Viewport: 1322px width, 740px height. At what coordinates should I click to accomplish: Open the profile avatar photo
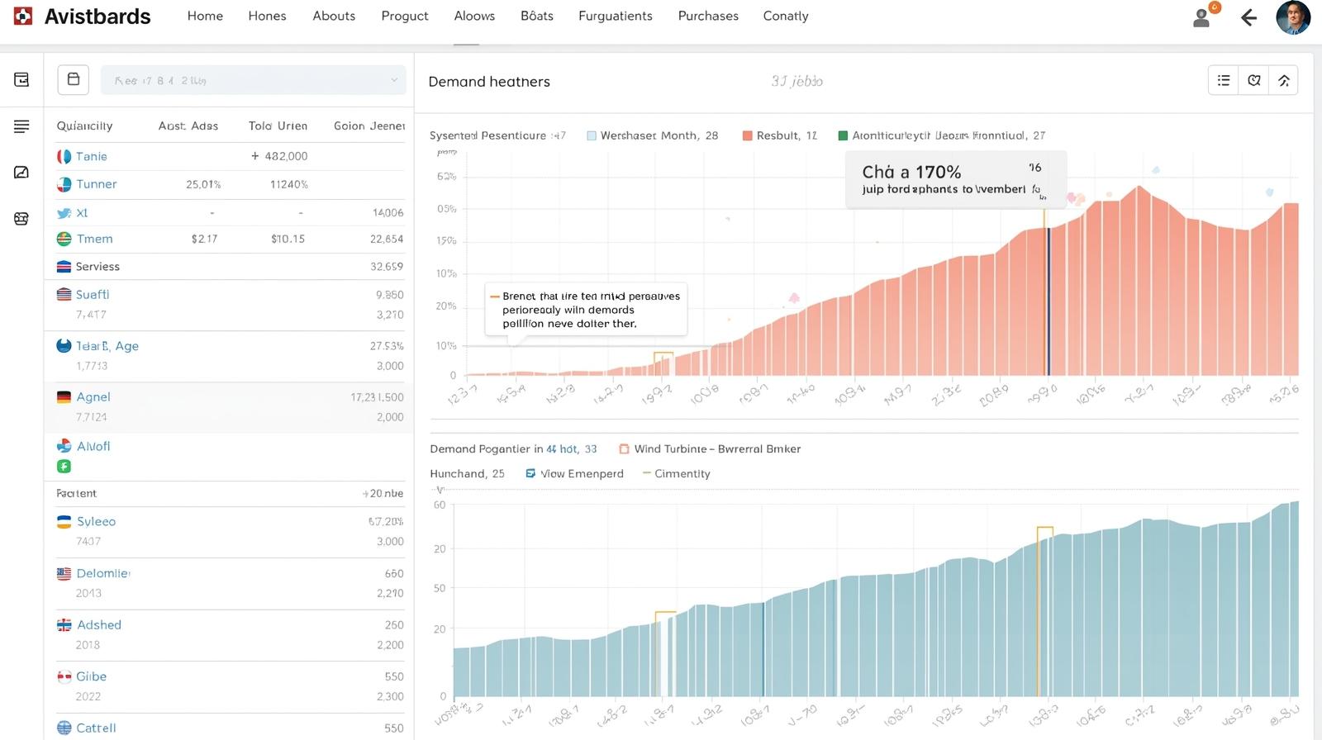[1292, 17]
